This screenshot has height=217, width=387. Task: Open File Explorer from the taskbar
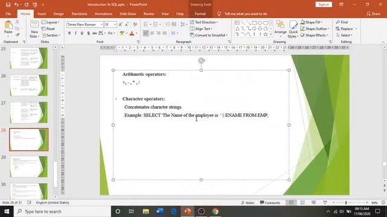pyautogui.click(x=146, y=212)
